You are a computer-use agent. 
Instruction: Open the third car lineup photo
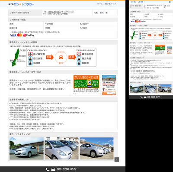[x=96, y=149]
